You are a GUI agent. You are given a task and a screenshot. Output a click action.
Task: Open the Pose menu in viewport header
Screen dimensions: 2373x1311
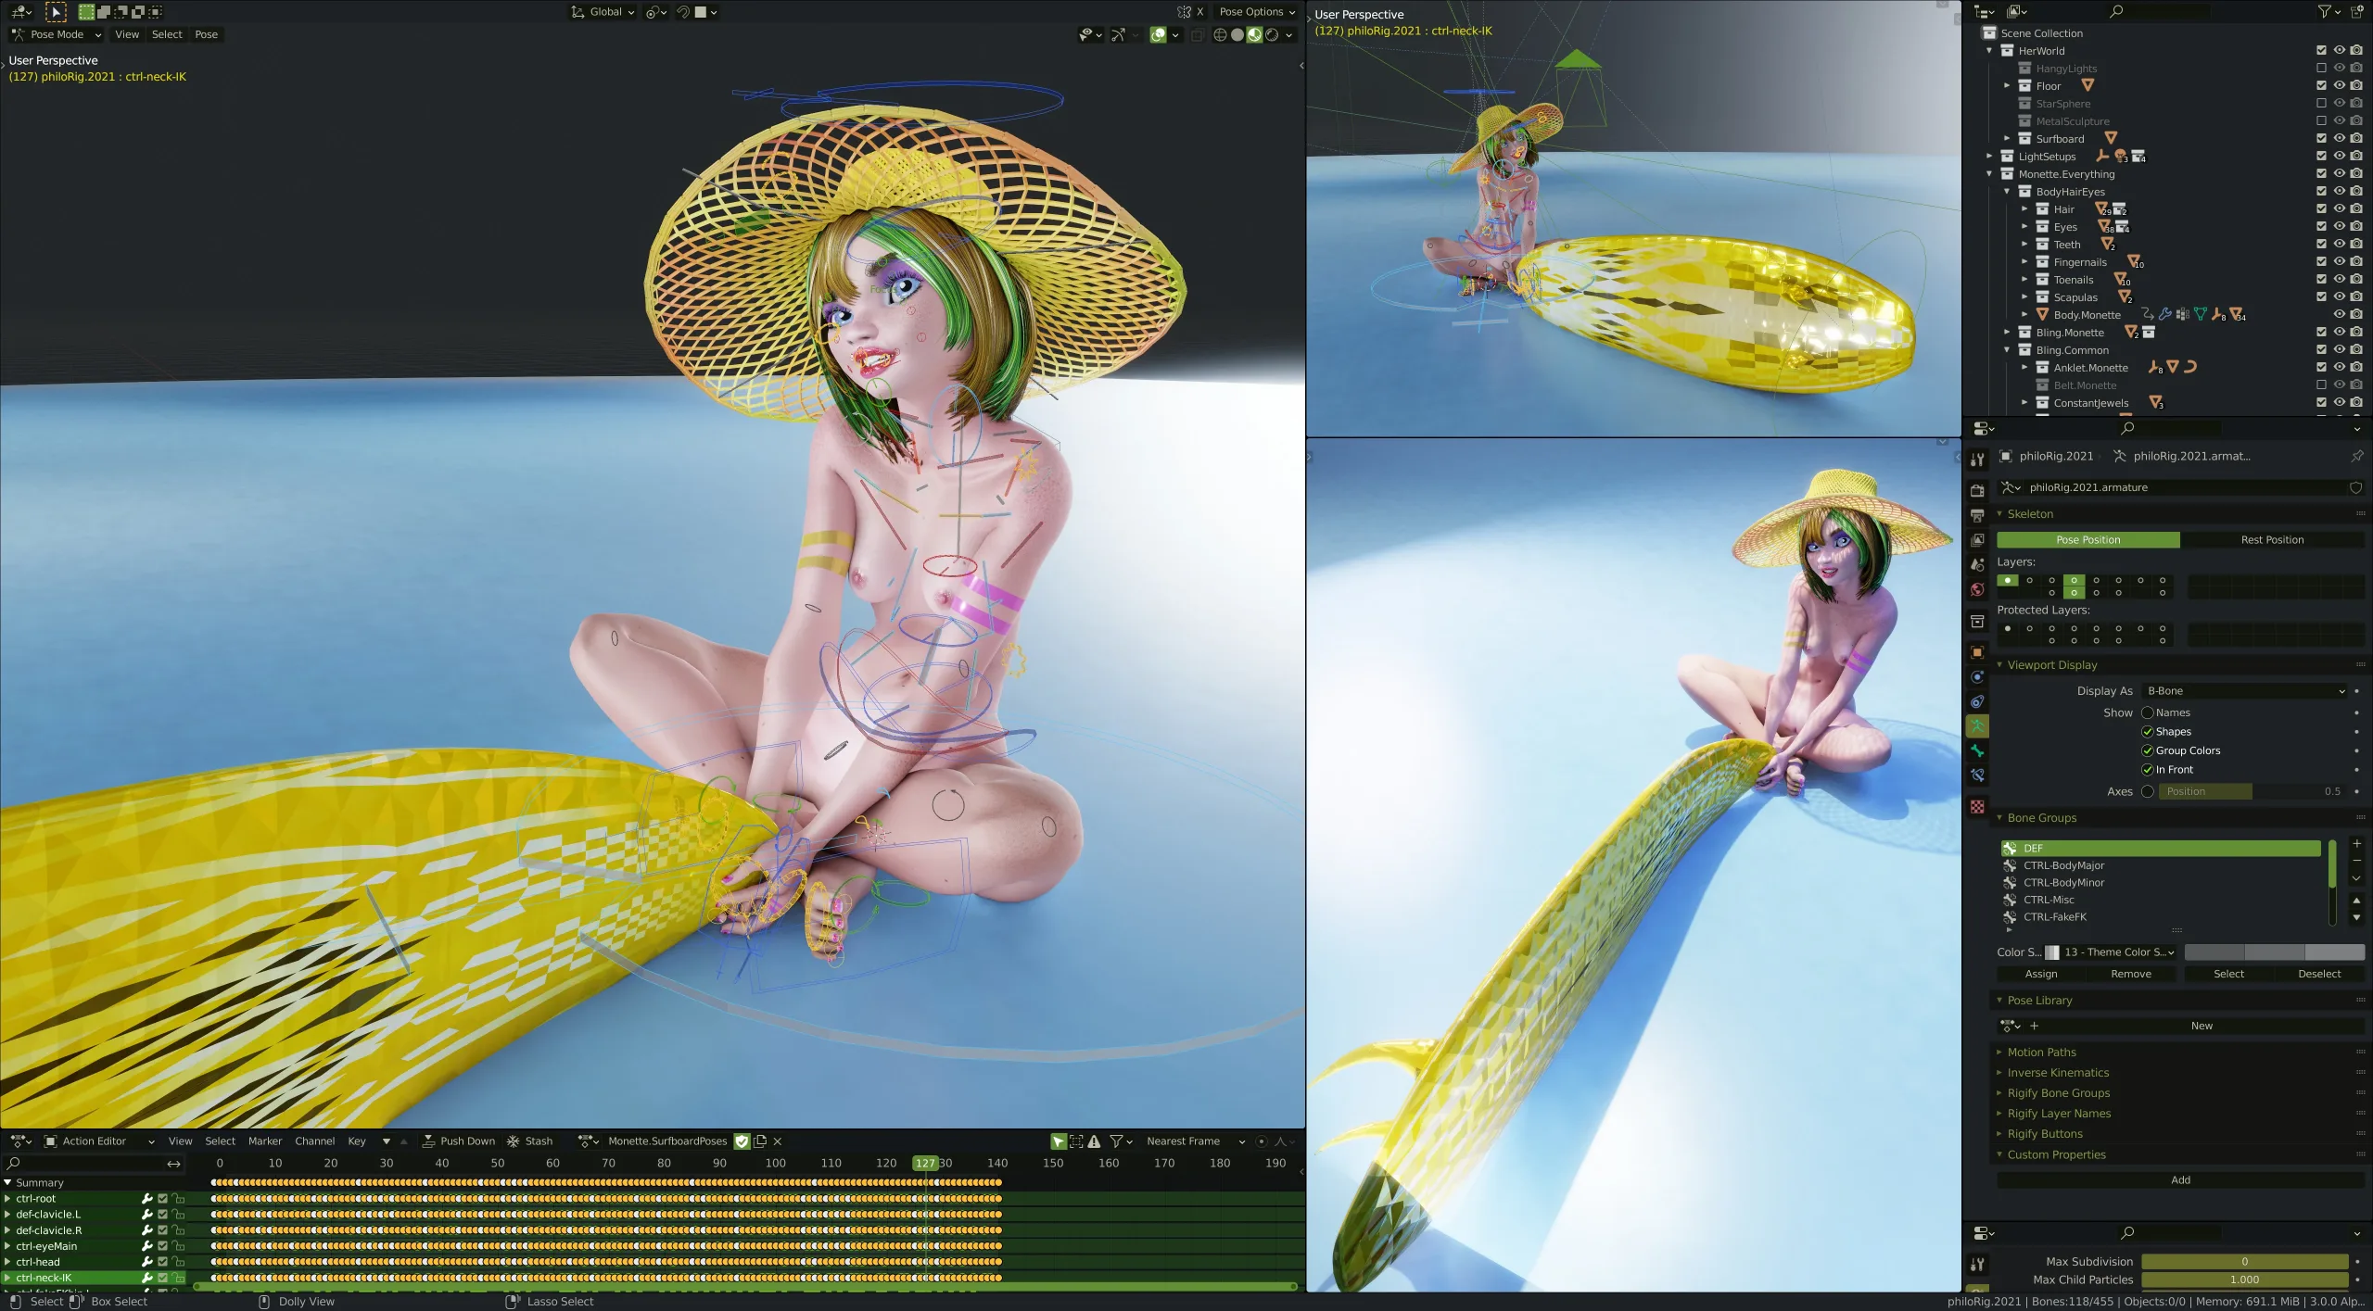206,35
